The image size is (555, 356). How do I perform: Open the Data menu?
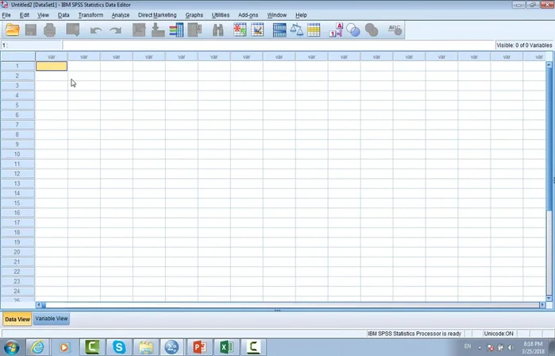click(64, 15)
